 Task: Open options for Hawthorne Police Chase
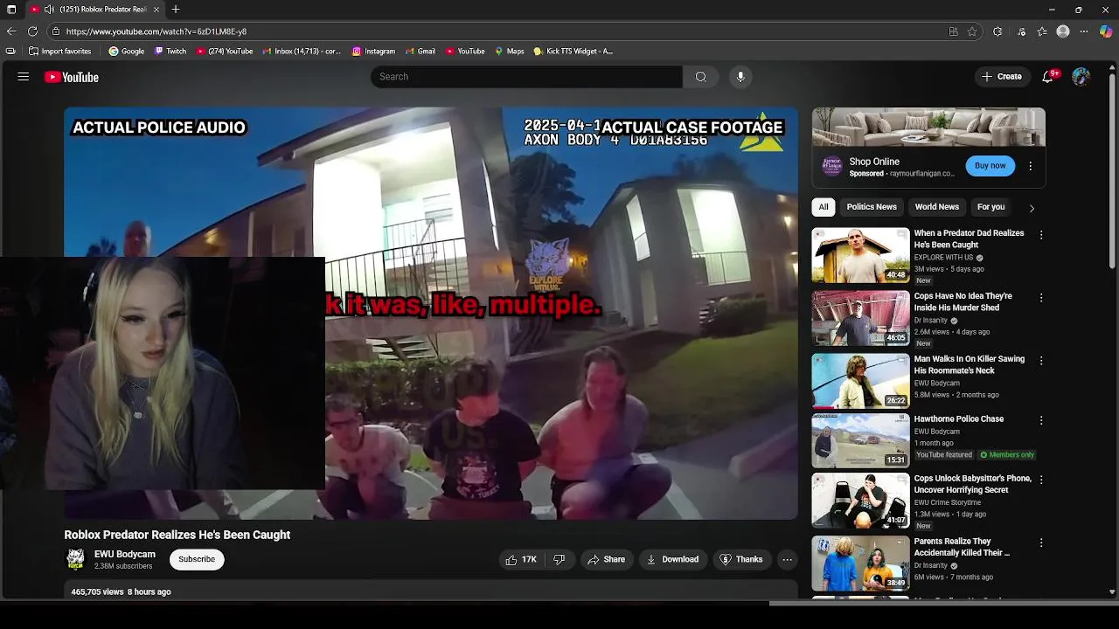point(1041,420)
